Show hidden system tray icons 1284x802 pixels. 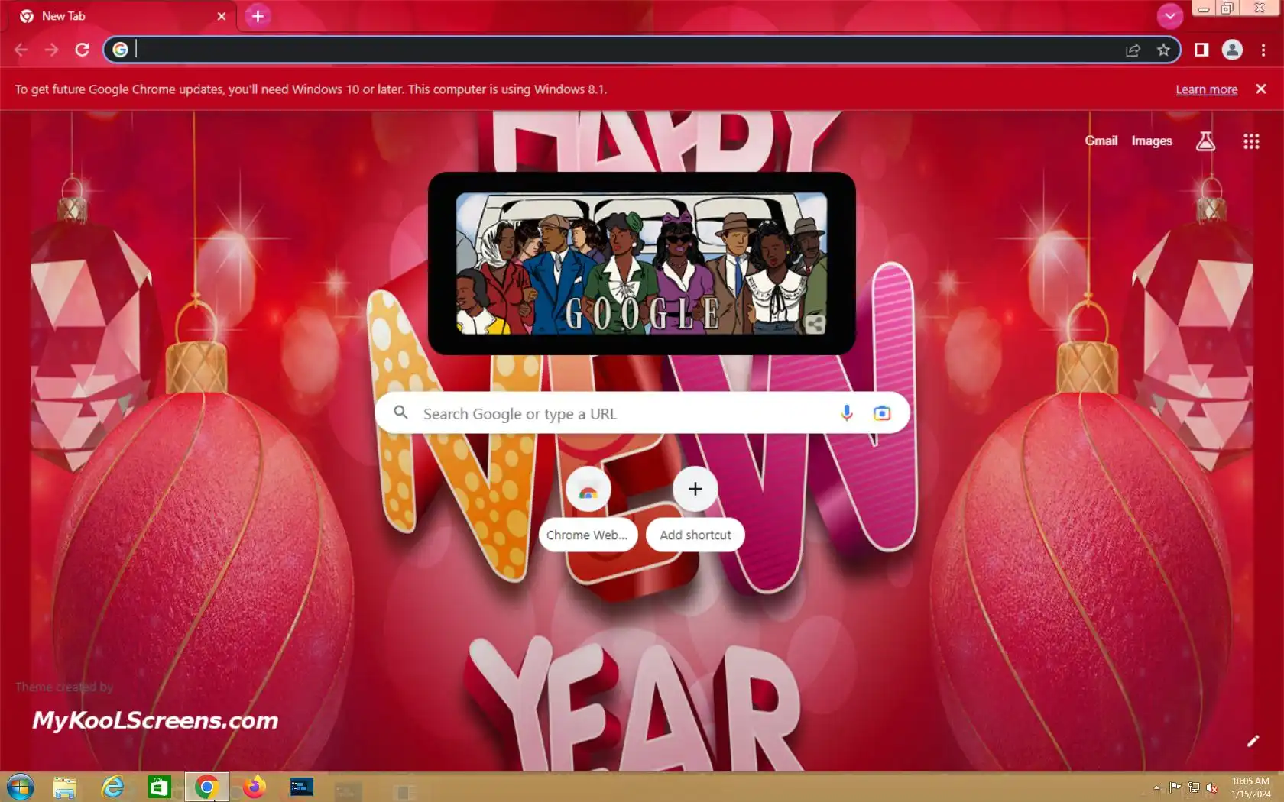(x=1156, y=787)
